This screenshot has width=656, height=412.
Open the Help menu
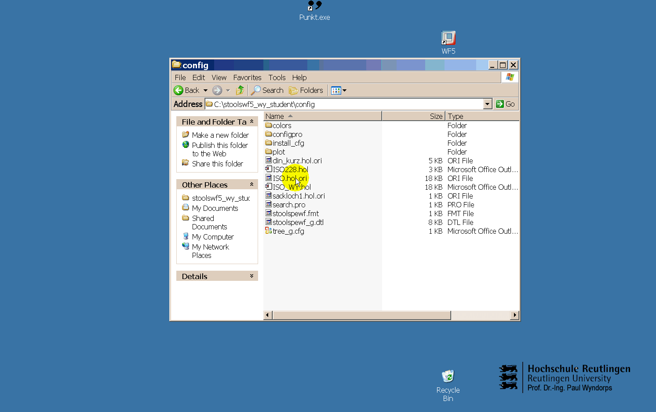pos(299,77)
